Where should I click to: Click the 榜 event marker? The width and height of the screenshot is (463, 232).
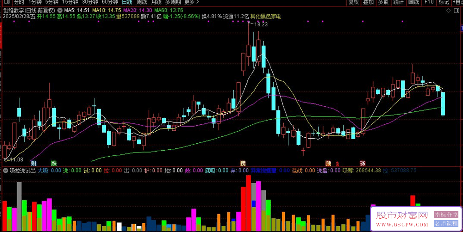coord(243,163)
